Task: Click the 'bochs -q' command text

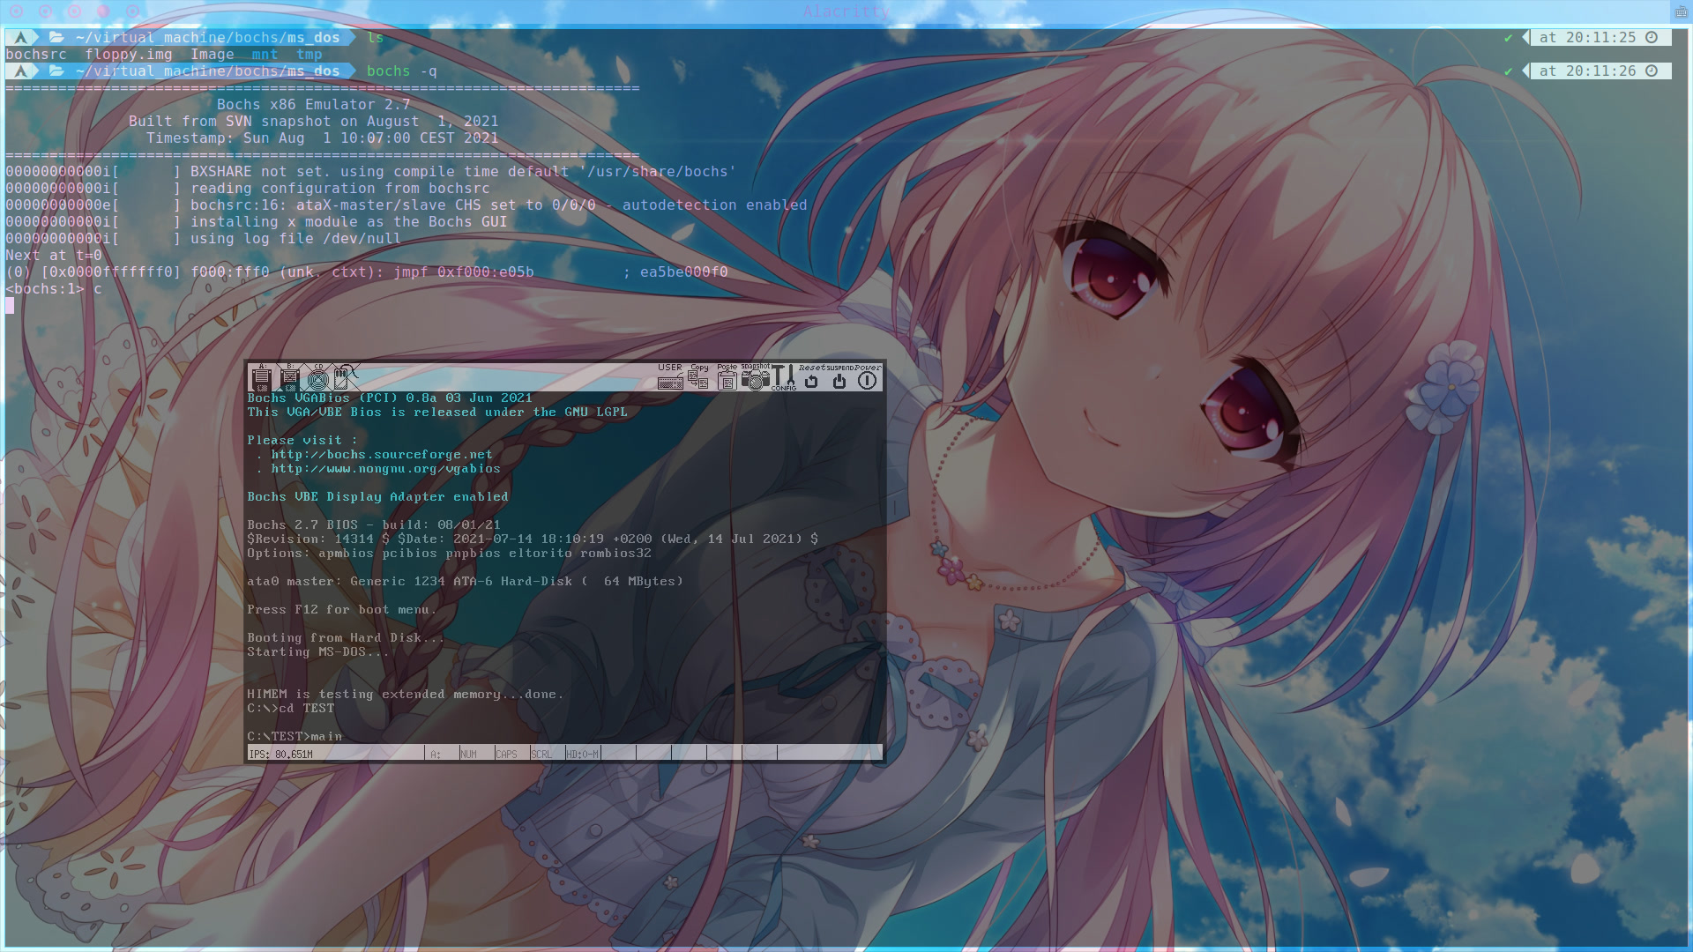Action: tap(401, 71)
